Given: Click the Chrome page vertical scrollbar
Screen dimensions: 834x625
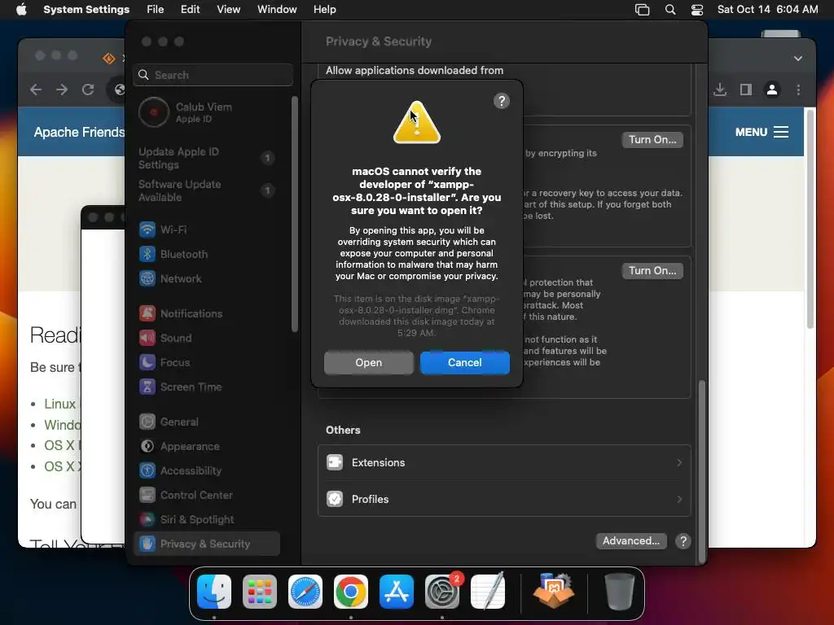Looking at the screenshot, I should point(810,218).
